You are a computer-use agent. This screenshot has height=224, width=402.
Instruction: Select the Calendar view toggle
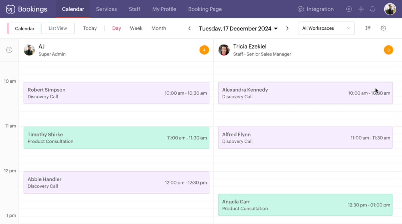coord(25,28)
